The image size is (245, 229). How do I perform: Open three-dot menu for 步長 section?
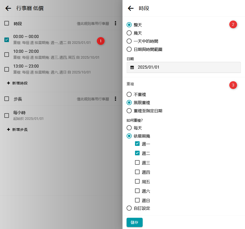click(x=115, y=99)
